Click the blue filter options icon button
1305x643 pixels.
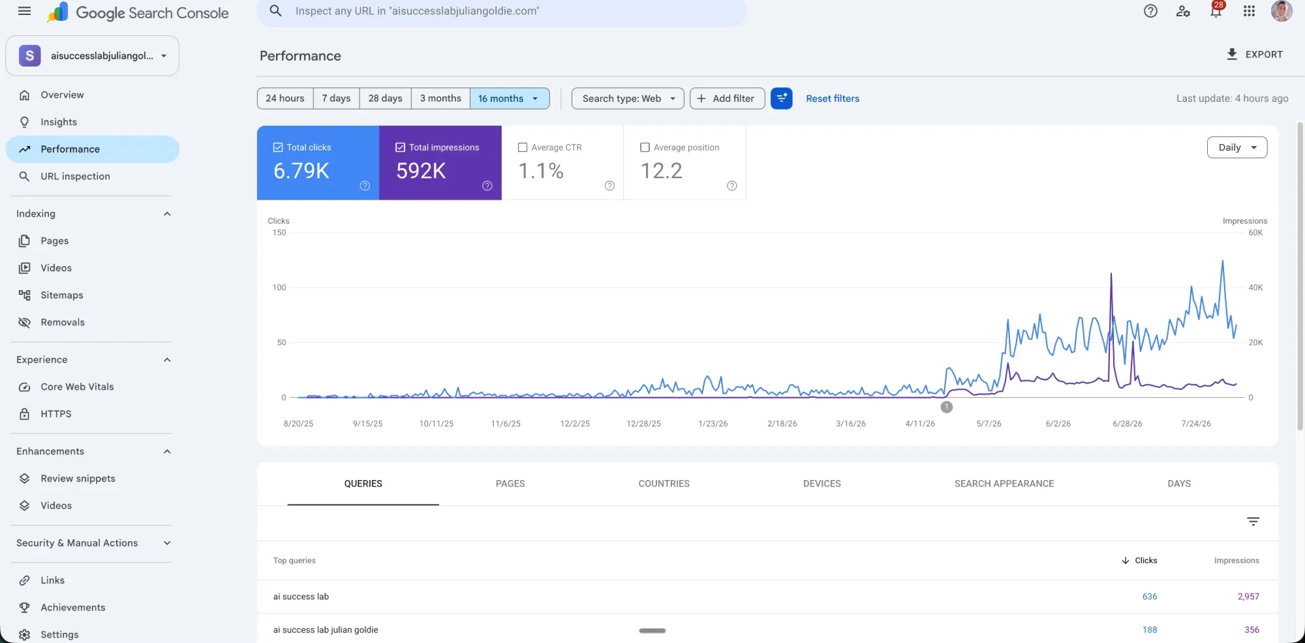tap(781, 98)
